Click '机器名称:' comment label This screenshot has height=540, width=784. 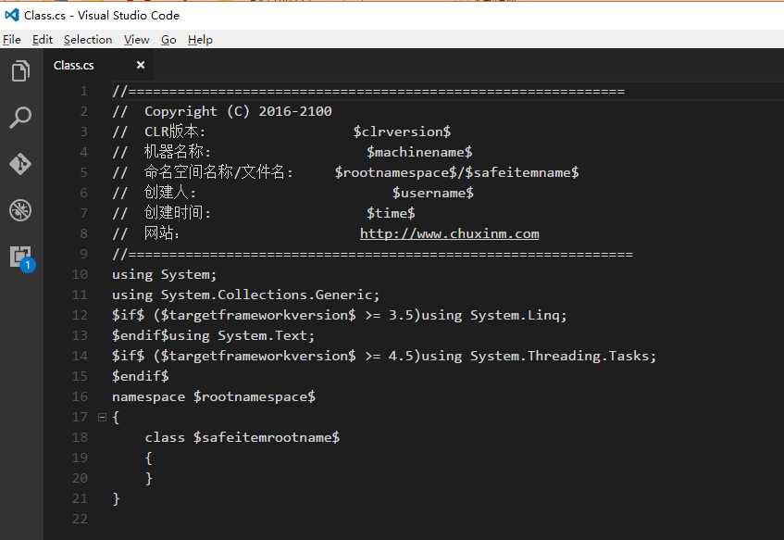tap(178, 152)
